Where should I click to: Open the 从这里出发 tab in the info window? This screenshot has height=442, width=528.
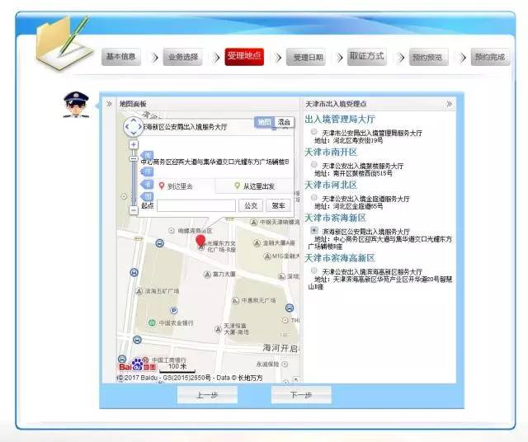255,186
